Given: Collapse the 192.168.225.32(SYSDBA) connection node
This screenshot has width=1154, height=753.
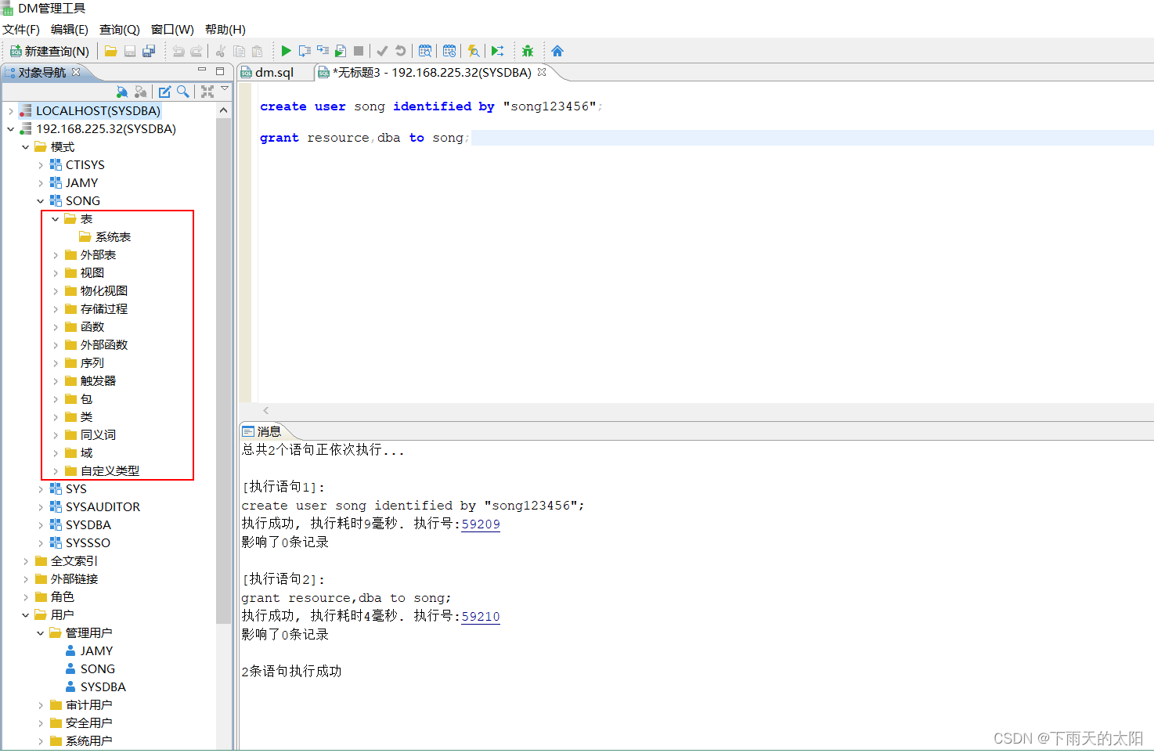Looking at the screenshot, I should tap(10, 129).
